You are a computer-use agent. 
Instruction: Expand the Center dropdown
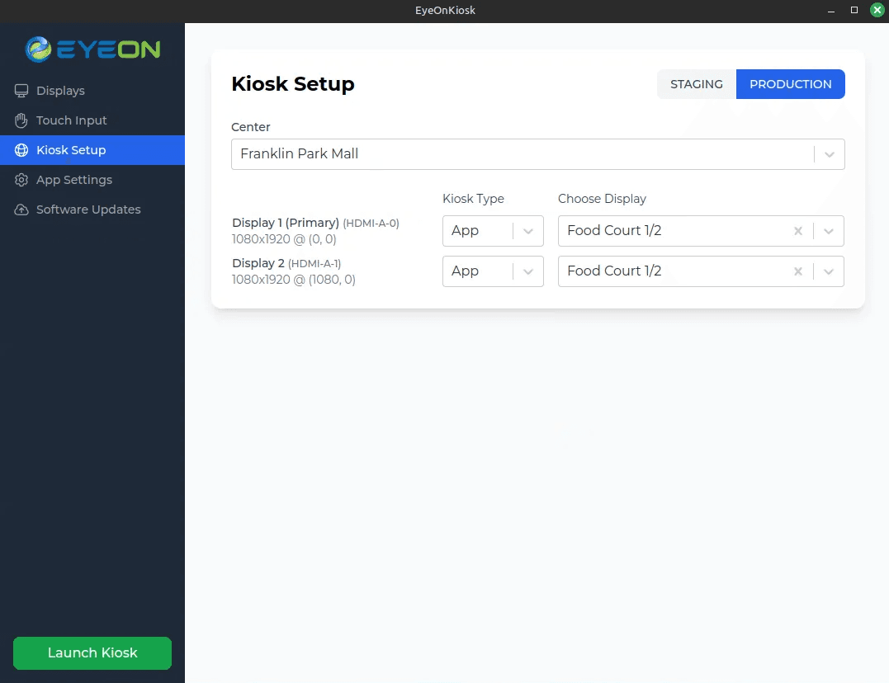point(829,153)
